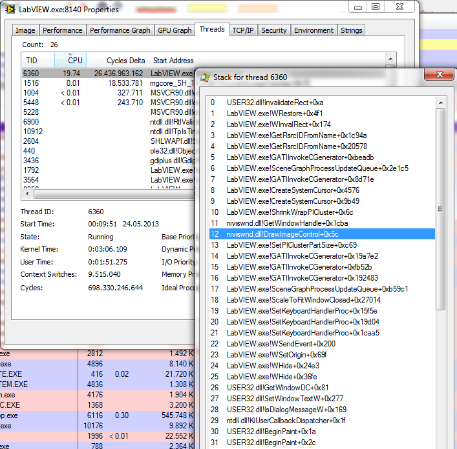Viewport: 457px width, 449px height.
Task: Select TE.EXE process row with PID 416
Action: [98, 374]
